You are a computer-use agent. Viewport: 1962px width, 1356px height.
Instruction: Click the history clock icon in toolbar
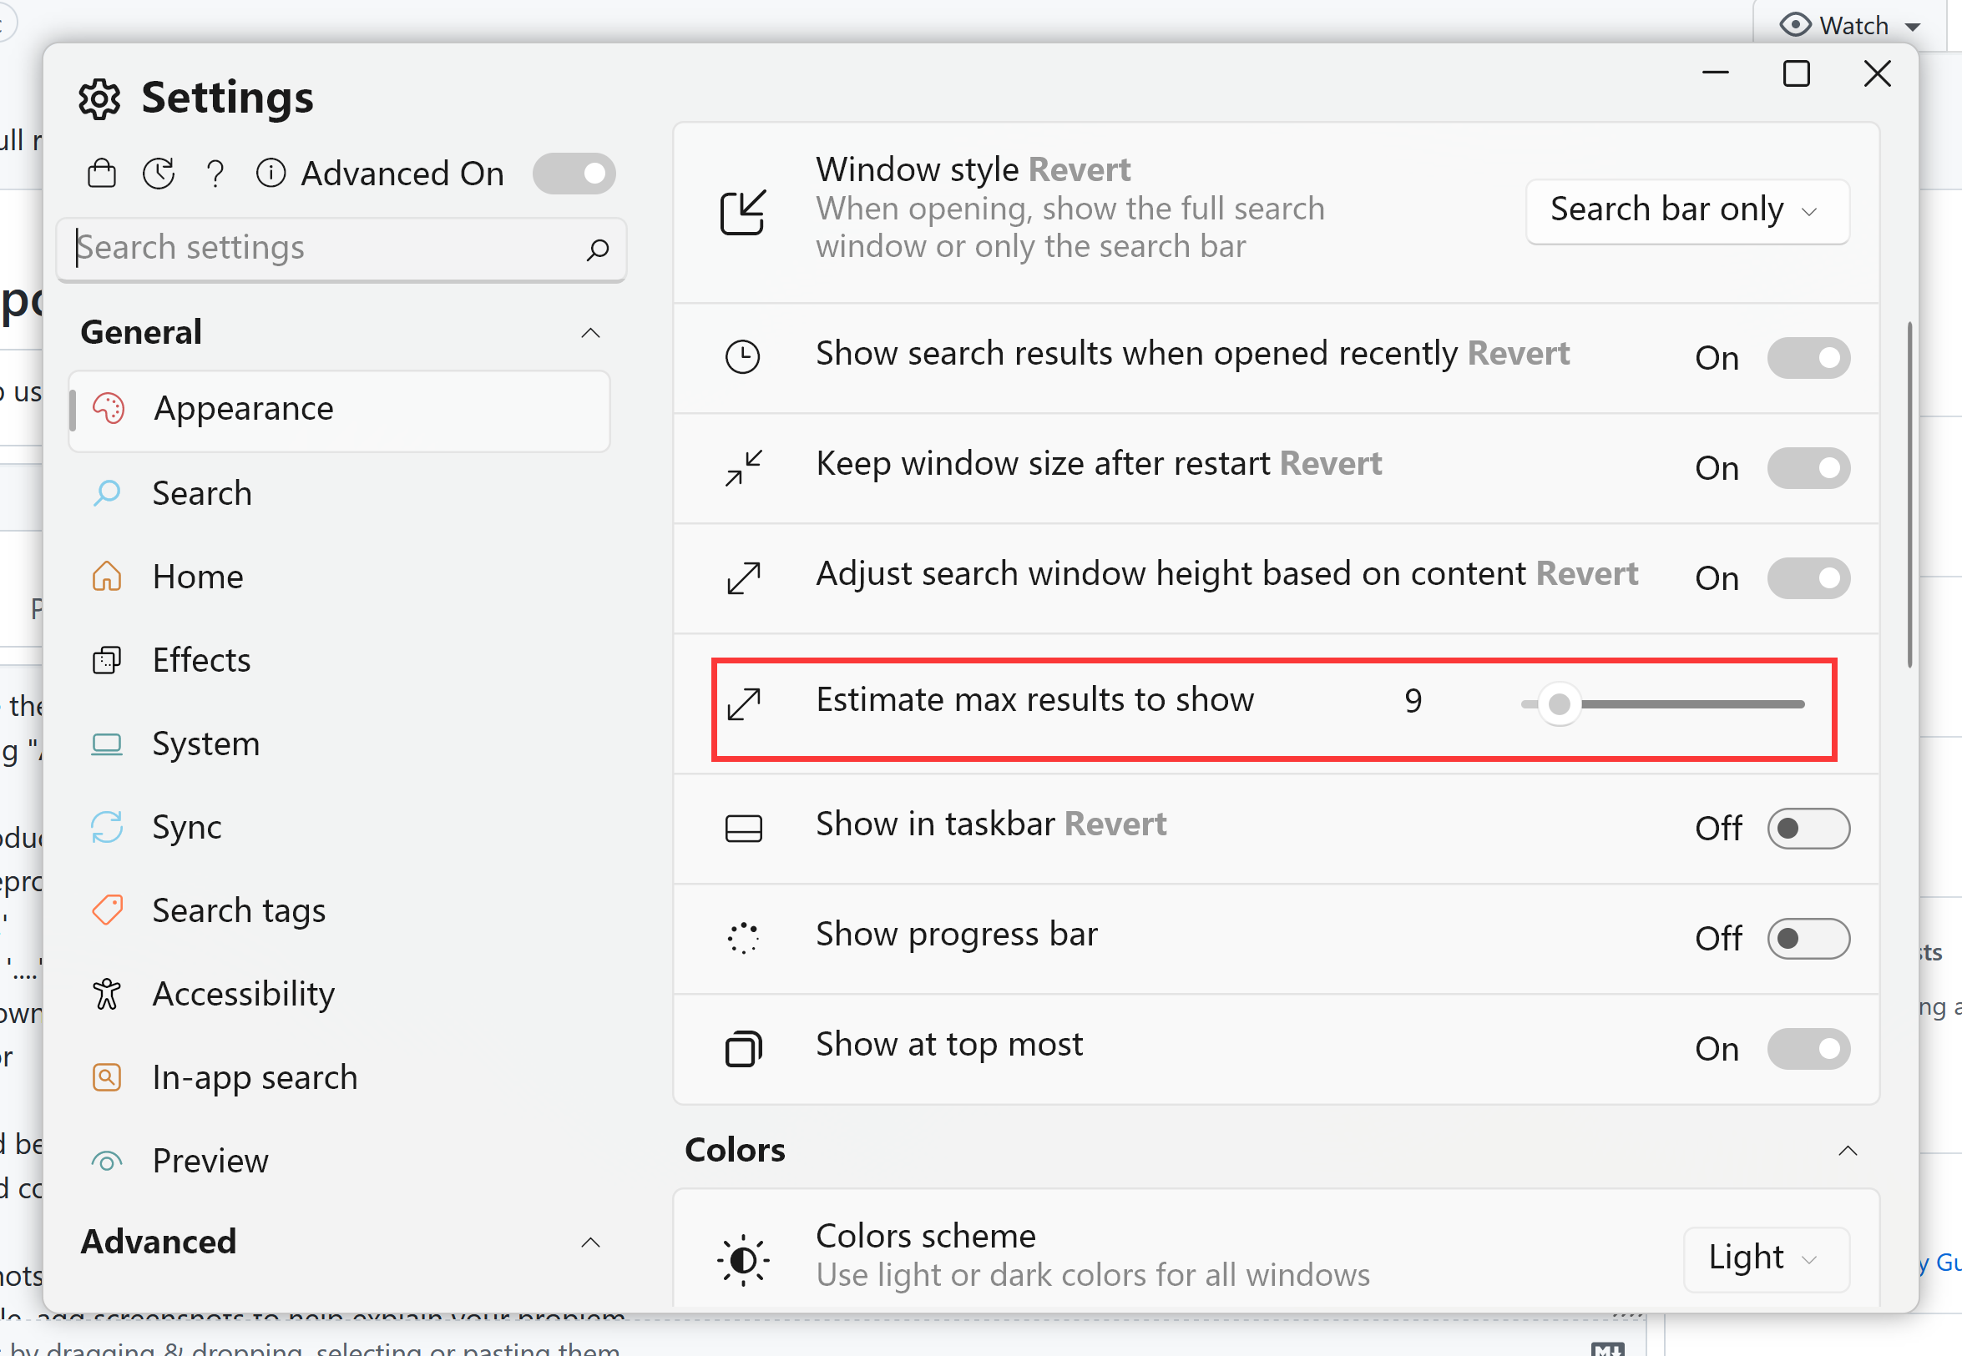pyautogui.click(x=159, y=174)
